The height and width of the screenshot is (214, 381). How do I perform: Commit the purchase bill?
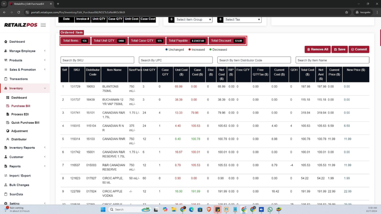click(x=359, y=49)
